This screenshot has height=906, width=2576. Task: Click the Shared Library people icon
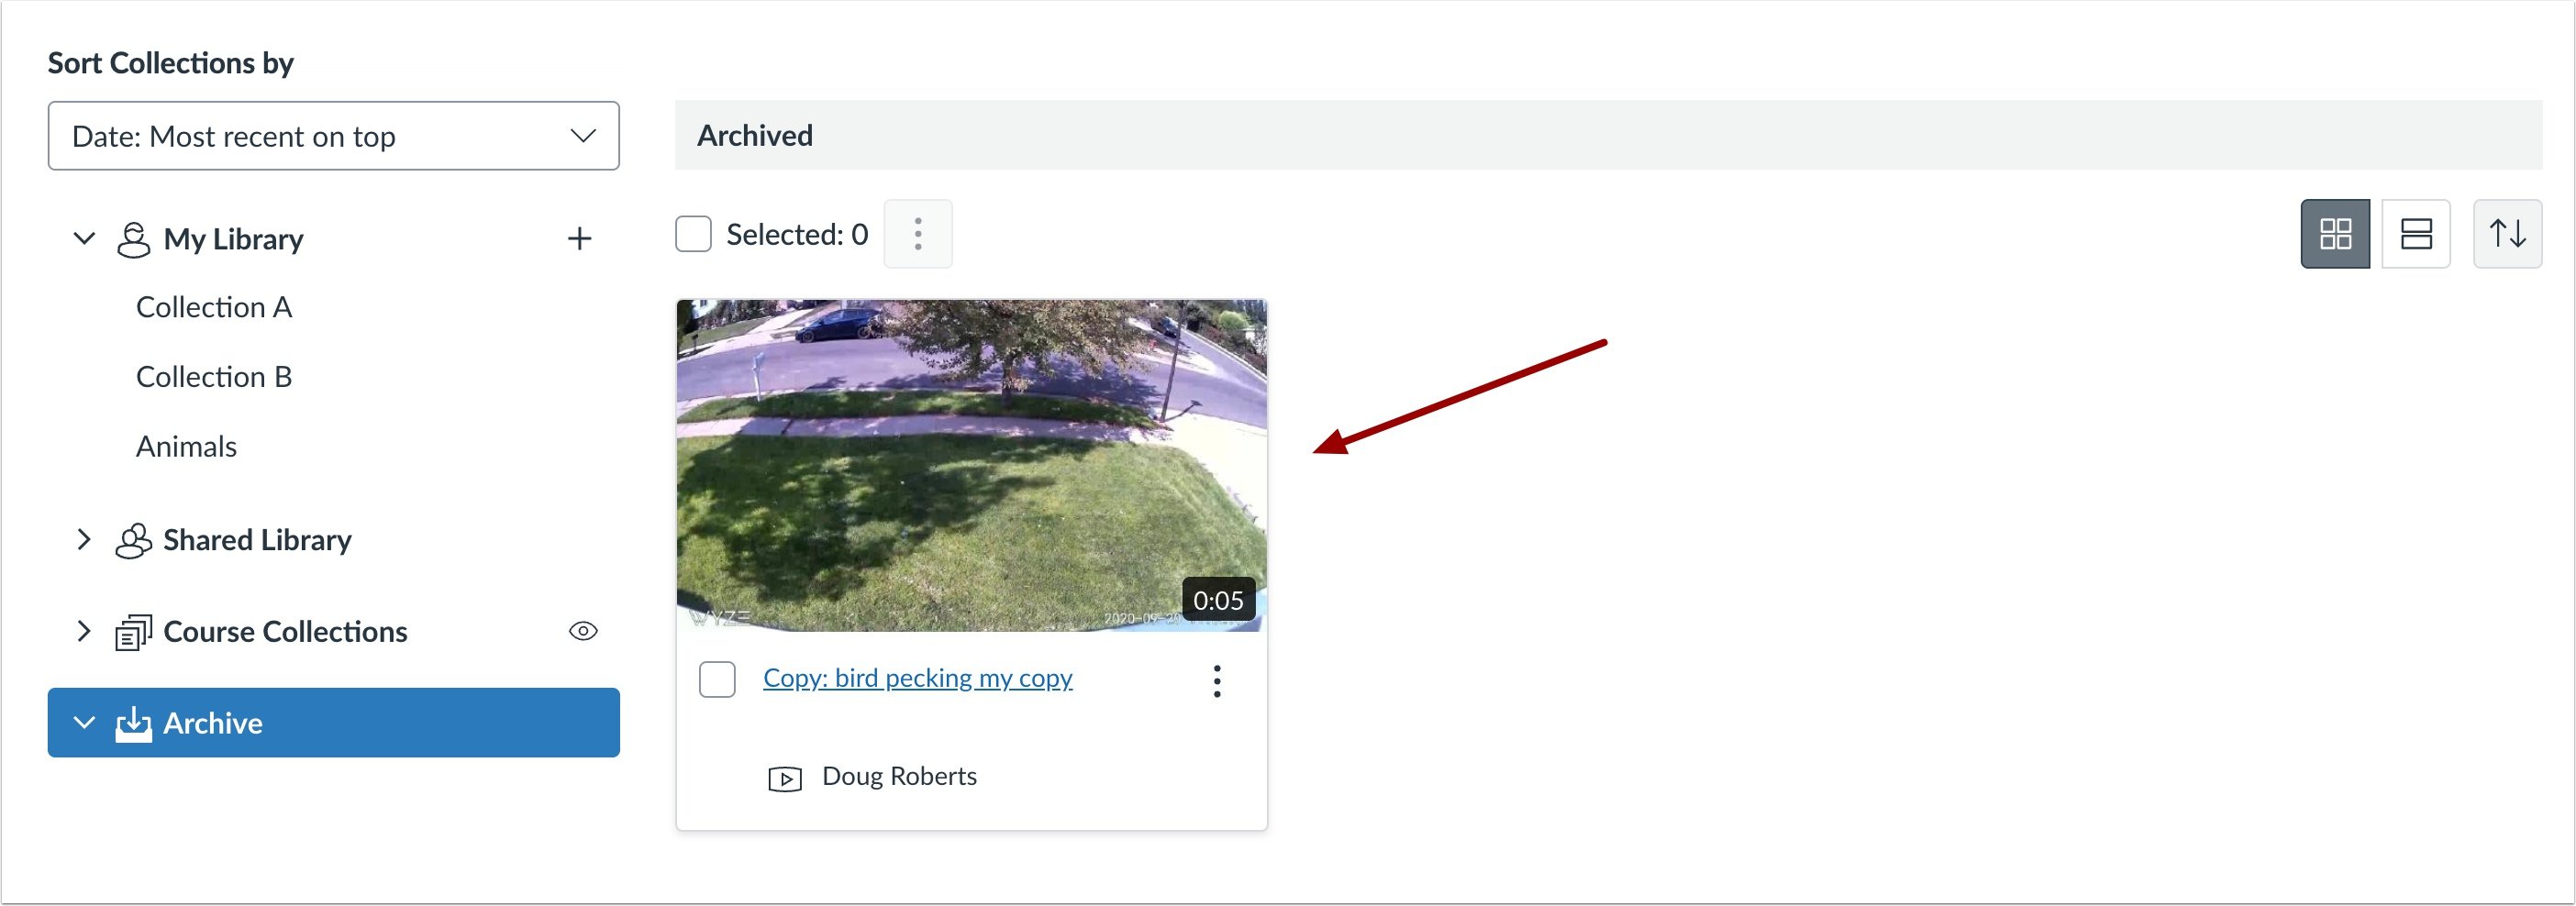pos(133,540)
